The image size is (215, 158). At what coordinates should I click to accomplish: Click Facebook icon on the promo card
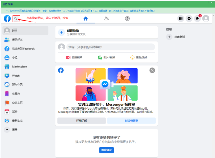(61, 70)
